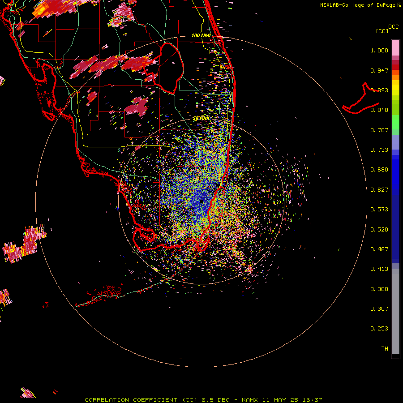
Task: Select the 0.733 colorbar value label
Action: [379, 150]
